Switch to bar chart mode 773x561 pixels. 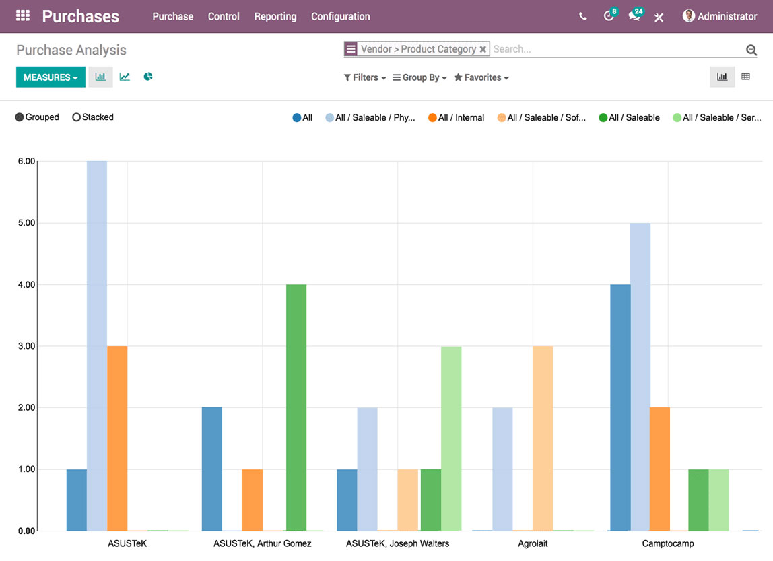click(100, 77)
